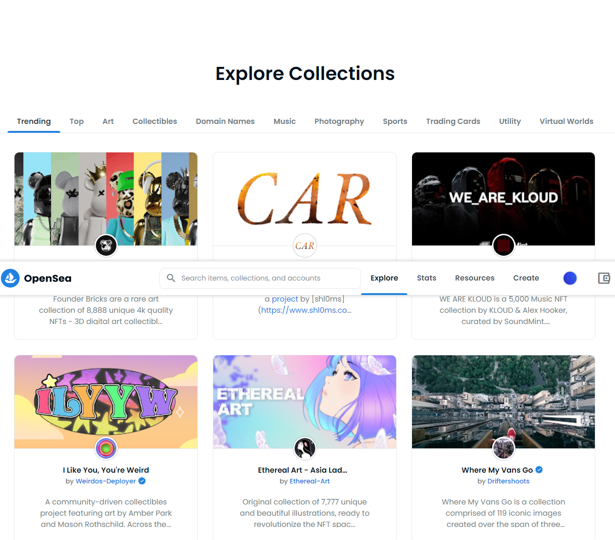This screenshot has height=540, width=615.
Task: Open the Resources menu item
Action: coord(475,278)
